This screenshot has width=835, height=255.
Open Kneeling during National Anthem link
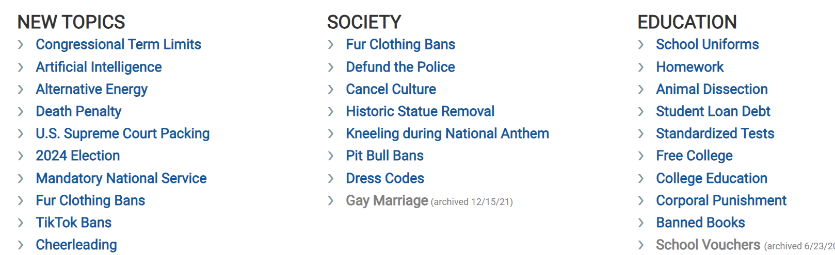[x=447, y=133]
